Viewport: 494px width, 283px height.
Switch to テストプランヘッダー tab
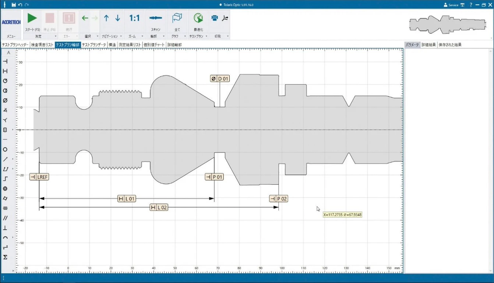(15, 45)
